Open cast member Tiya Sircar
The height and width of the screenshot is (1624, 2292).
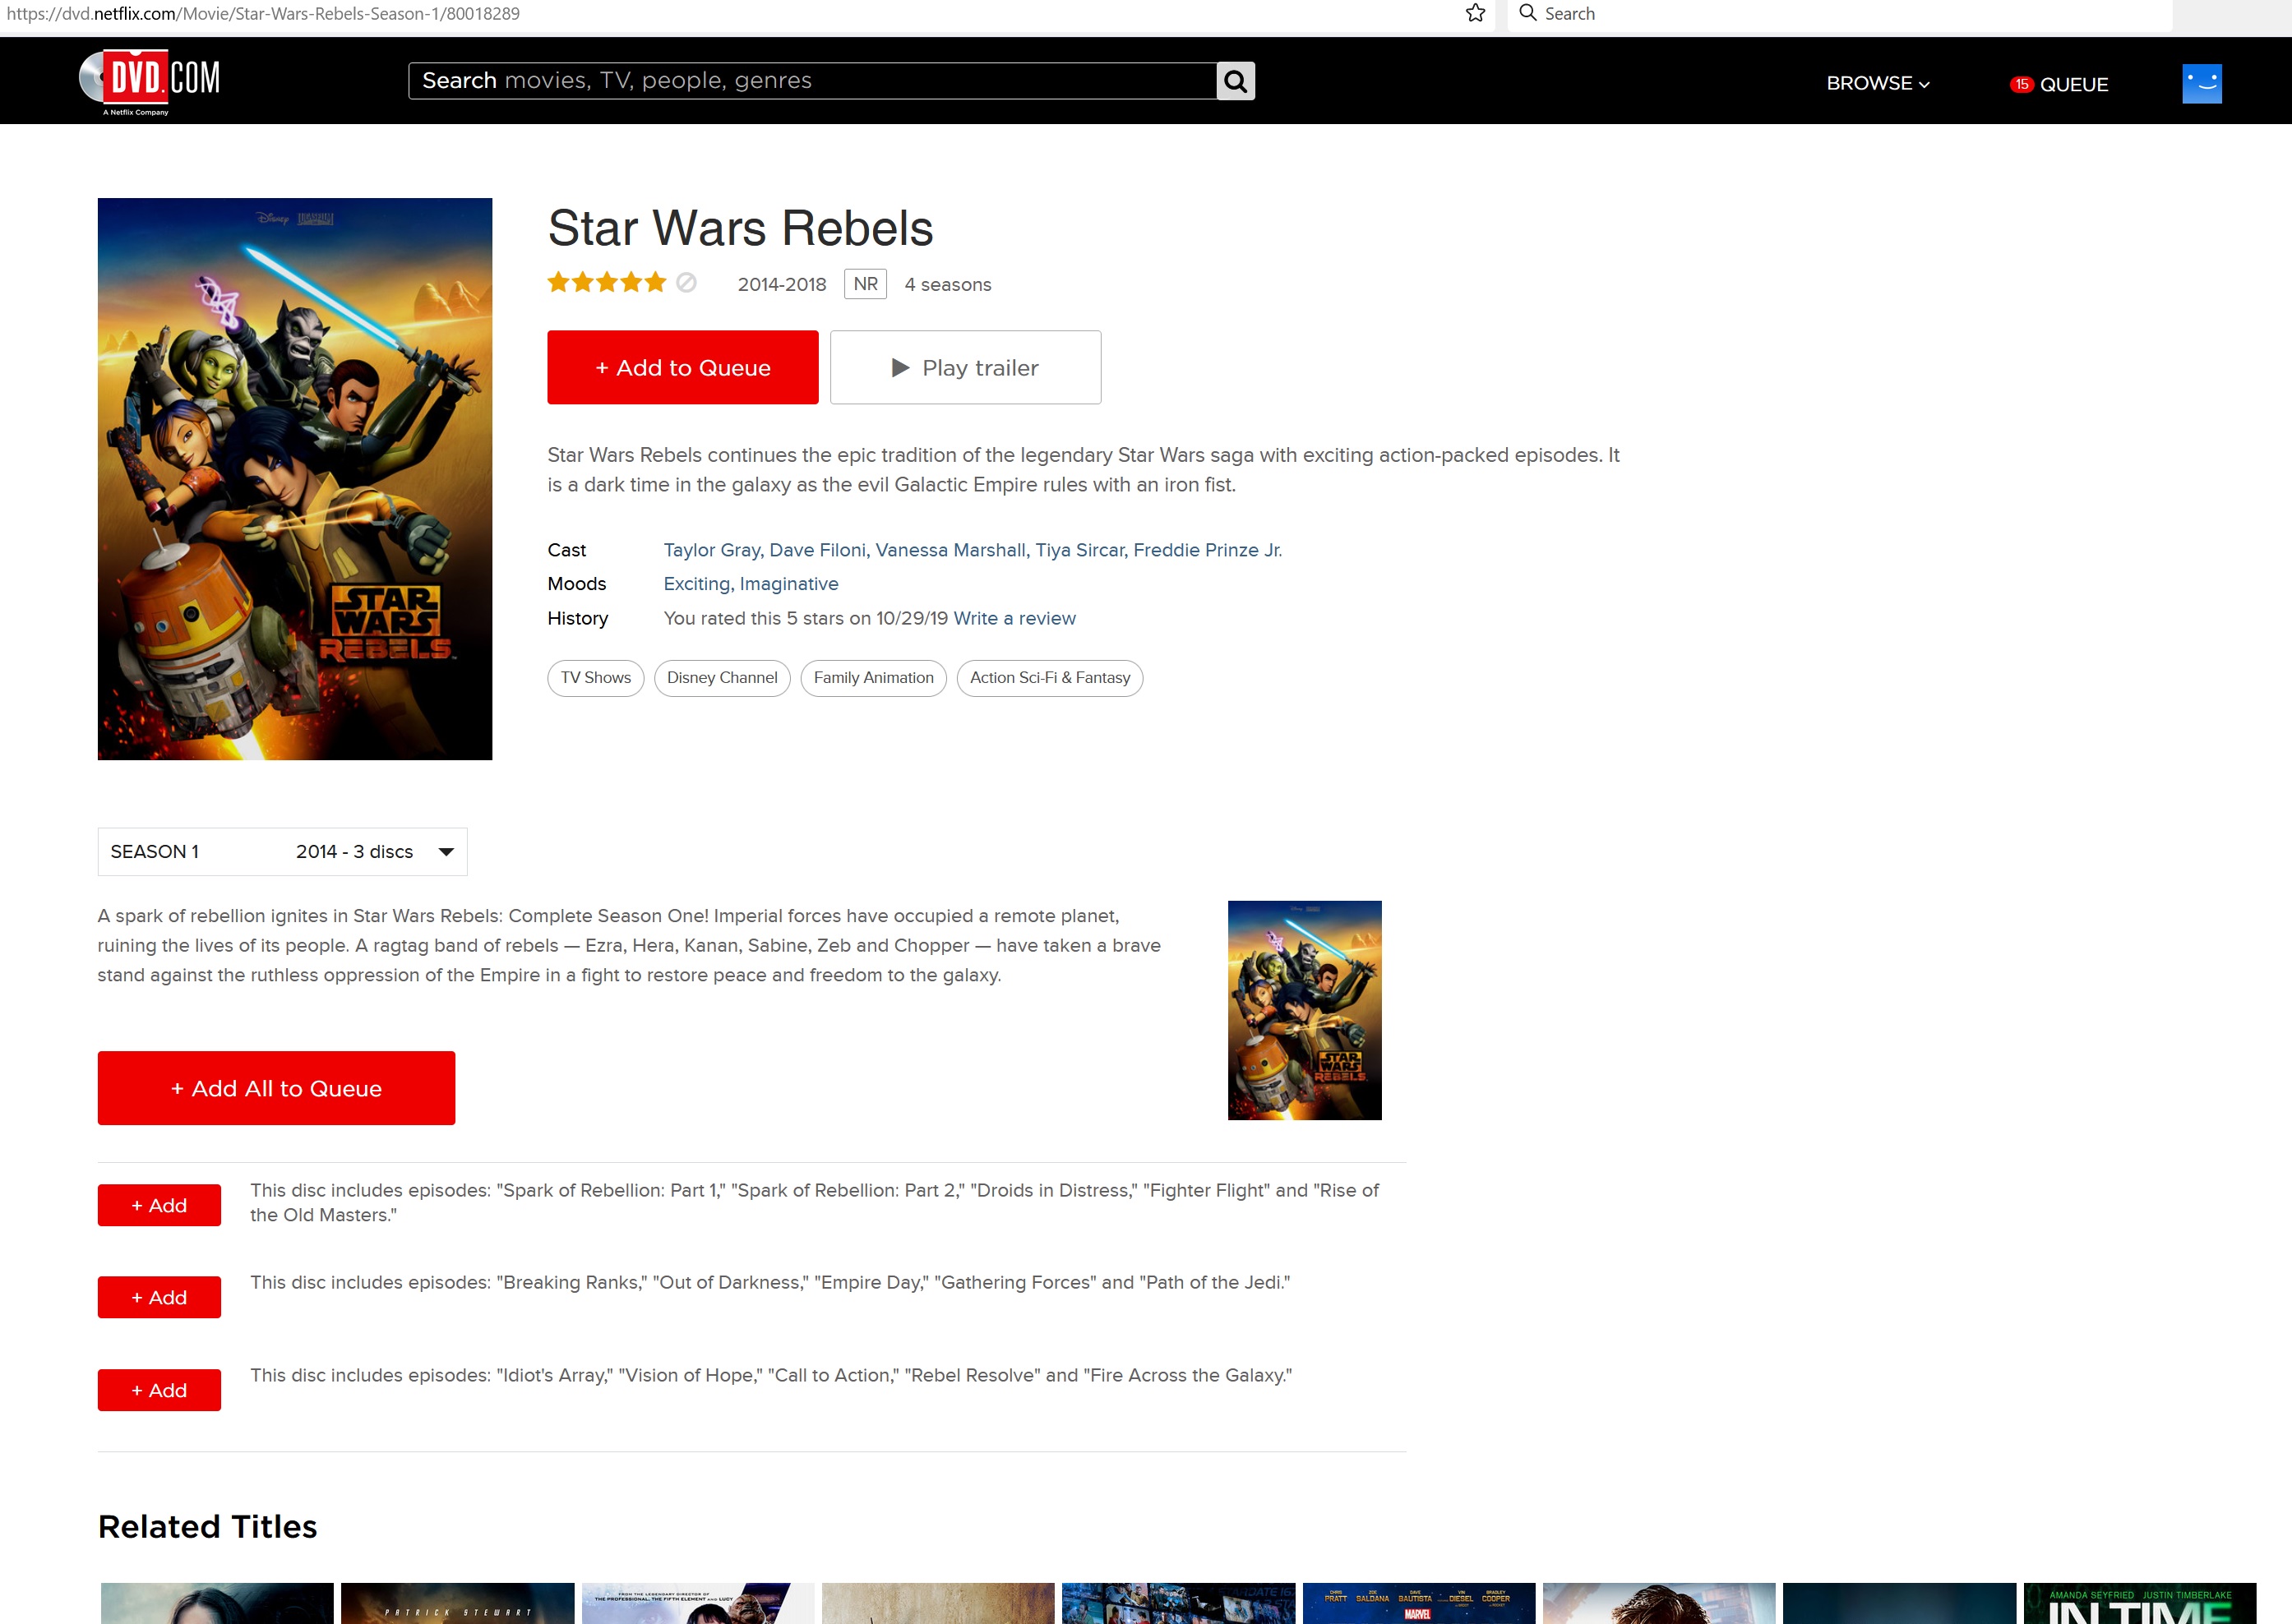pyautogui.click(x=1081, y=550)
